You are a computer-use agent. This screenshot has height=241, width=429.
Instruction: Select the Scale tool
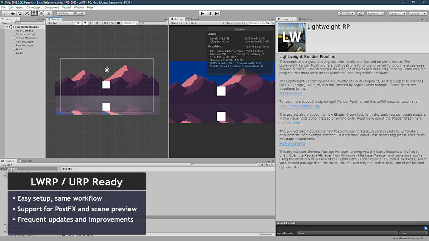pyautogui.click(x=27, y=13)
